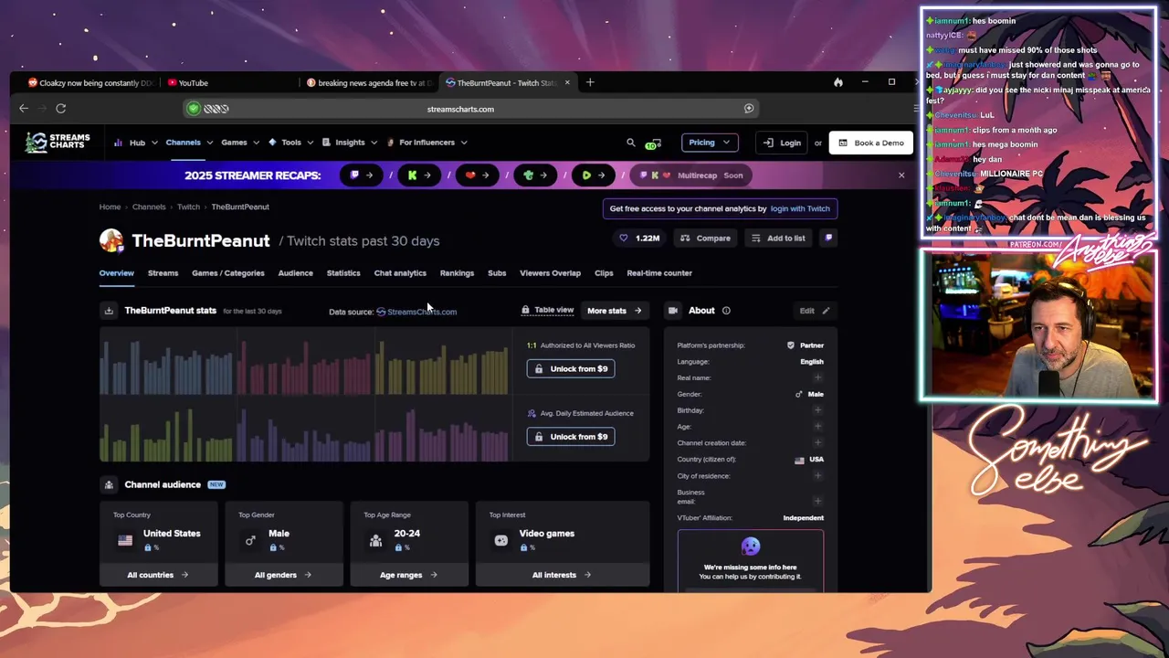Image resolution: width=1169 pixels, height=658 pixels.
Task: Open the site search magnifier icon
Action: [x=630, y=143]
